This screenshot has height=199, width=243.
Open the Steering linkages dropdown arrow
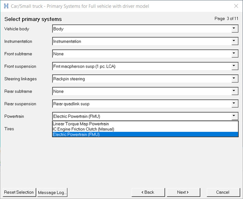pyautogui.click(x=234, y=79)
